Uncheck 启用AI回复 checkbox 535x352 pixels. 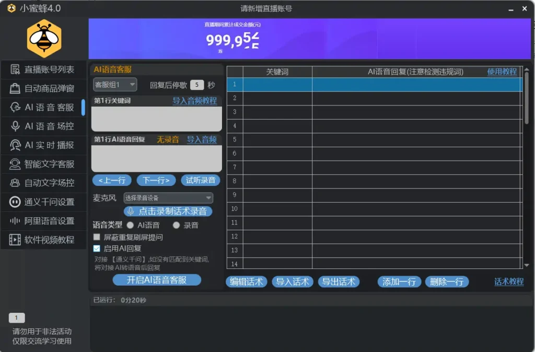pyautogui.click(x=97, y=248)
